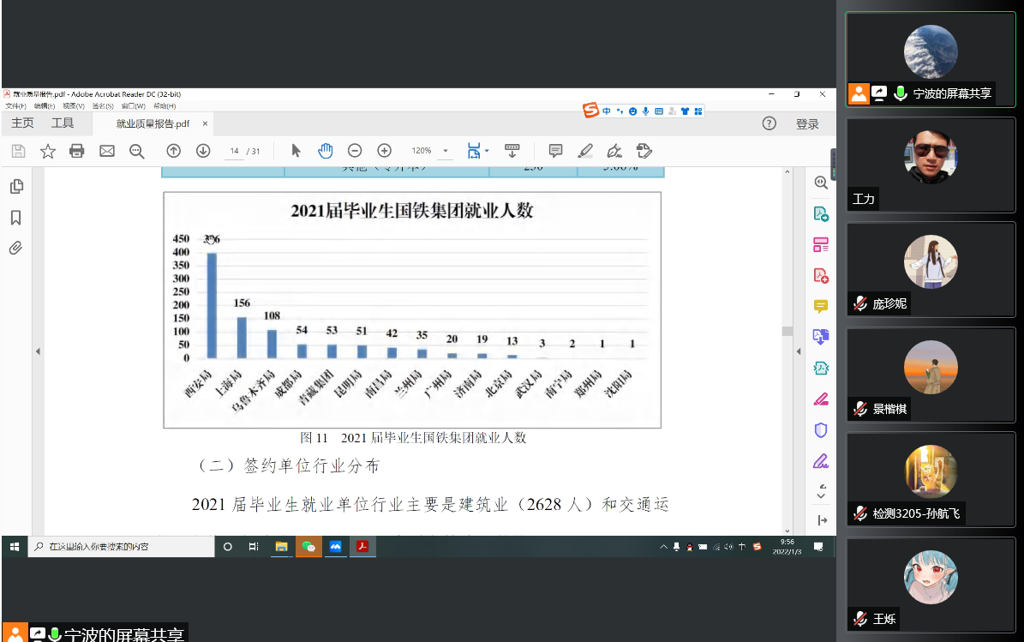Image resolution: width=1024 pixels, height=642 pixels.
Task: Select the Hand pan tool
Action: pos(325,151)
